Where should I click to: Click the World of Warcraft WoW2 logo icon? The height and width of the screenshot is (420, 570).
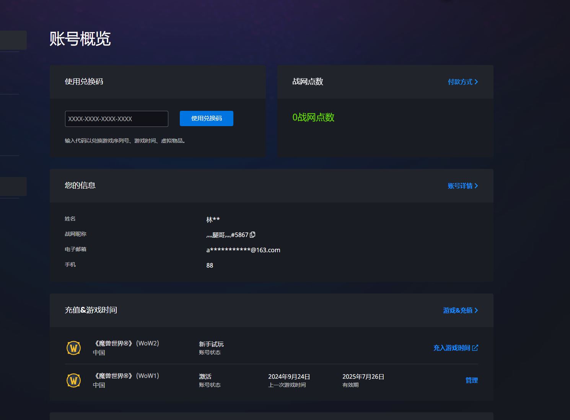[x=73, y=348]
